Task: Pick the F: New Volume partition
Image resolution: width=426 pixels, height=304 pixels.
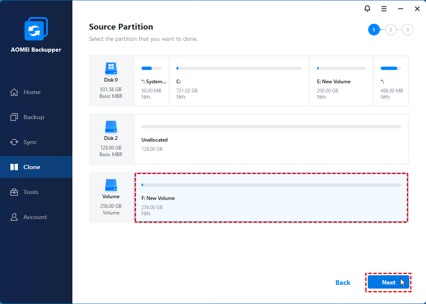Action: tap(271, 198)
